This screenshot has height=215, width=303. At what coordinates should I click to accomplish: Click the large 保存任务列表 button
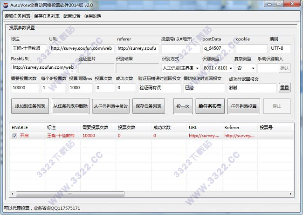click(x=149, y=106)
